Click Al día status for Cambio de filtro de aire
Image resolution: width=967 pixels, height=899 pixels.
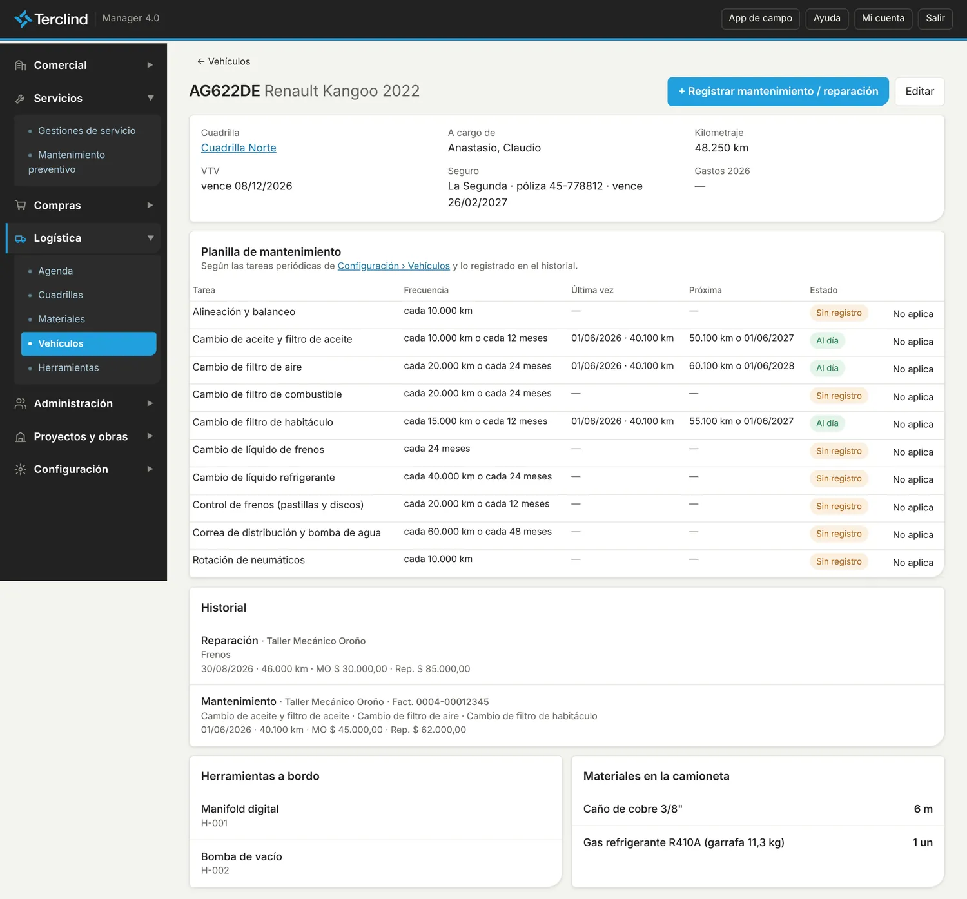point(827,368)
